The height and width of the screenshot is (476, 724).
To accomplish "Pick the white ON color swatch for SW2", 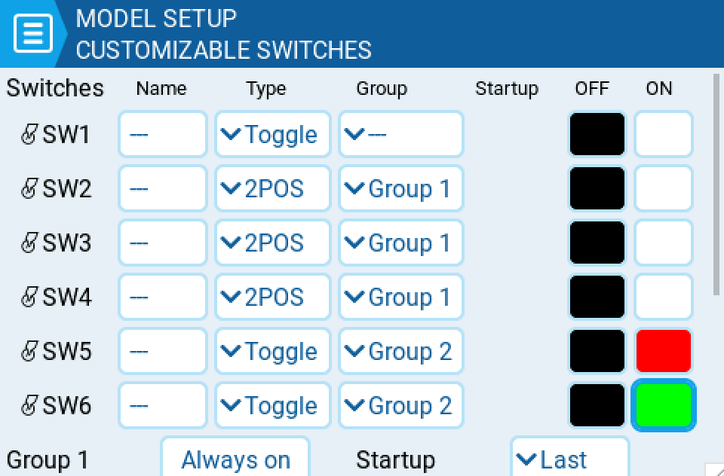I will point(664,188).
